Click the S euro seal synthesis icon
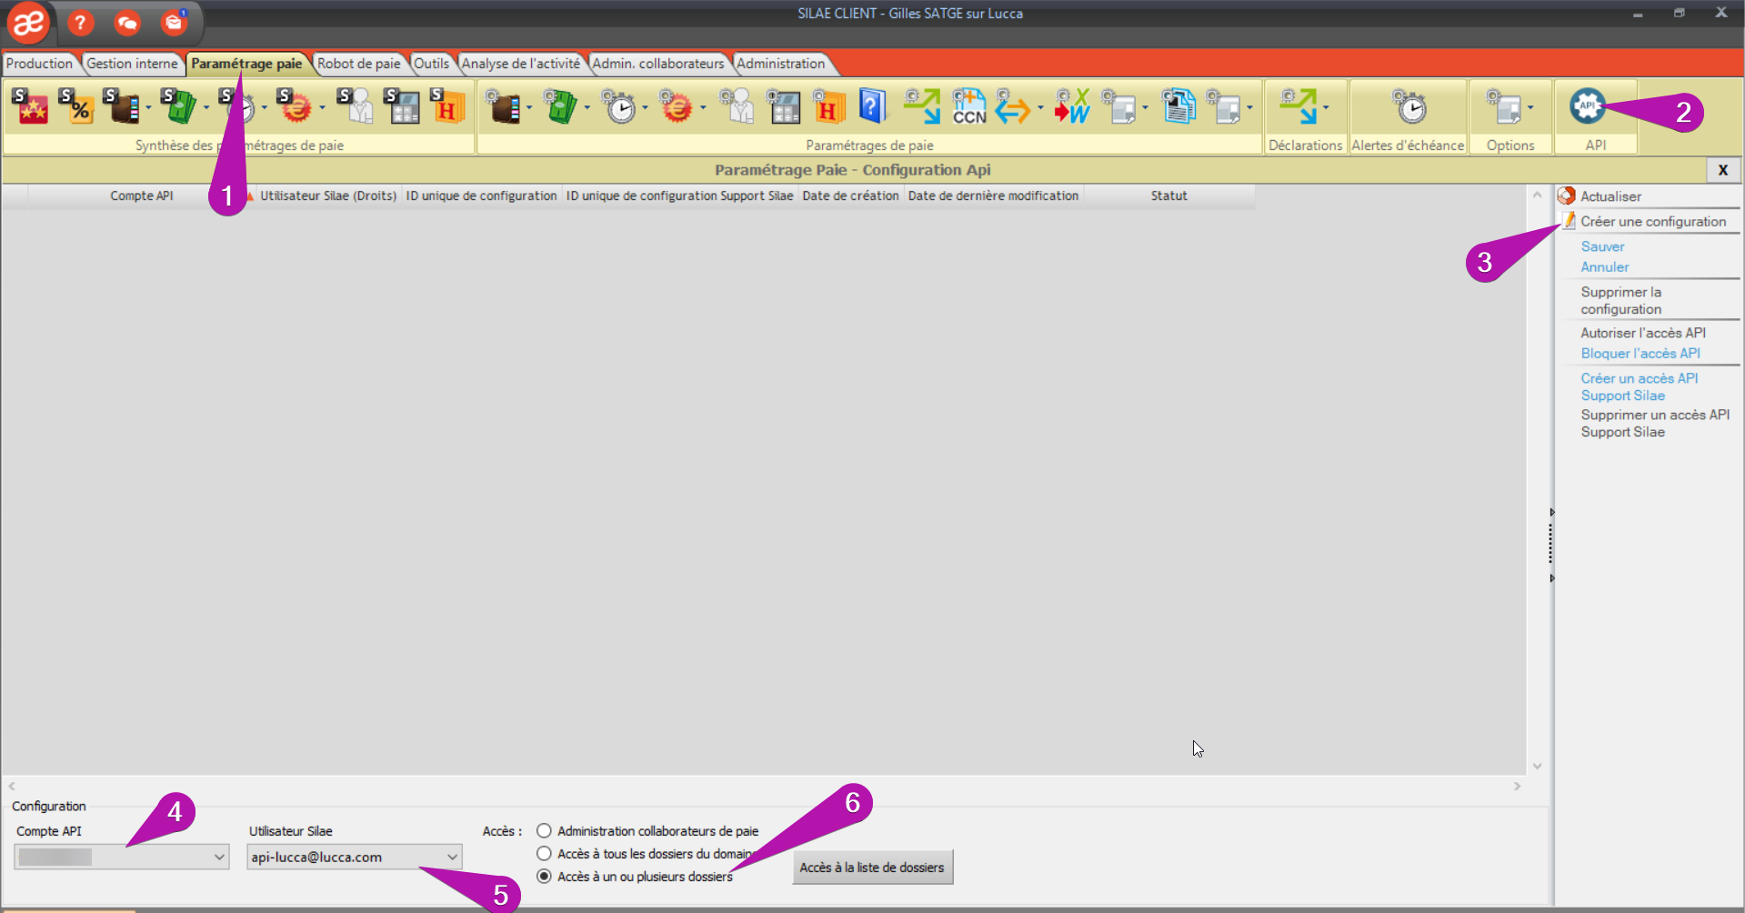The height and width of the screenshot is (913, 1745). point(294,107)
